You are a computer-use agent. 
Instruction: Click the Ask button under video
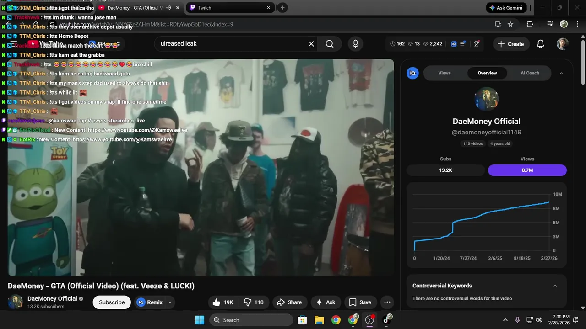pyautogui.click(x=325, y=302)
